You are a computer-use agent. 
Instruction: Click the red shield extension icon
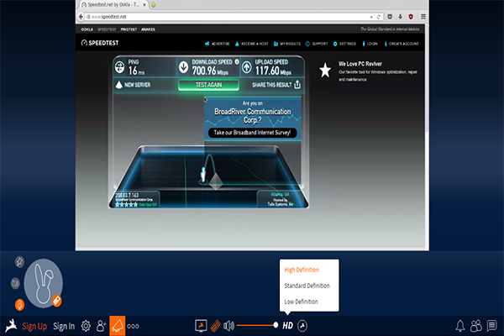(x=411, y=17)
